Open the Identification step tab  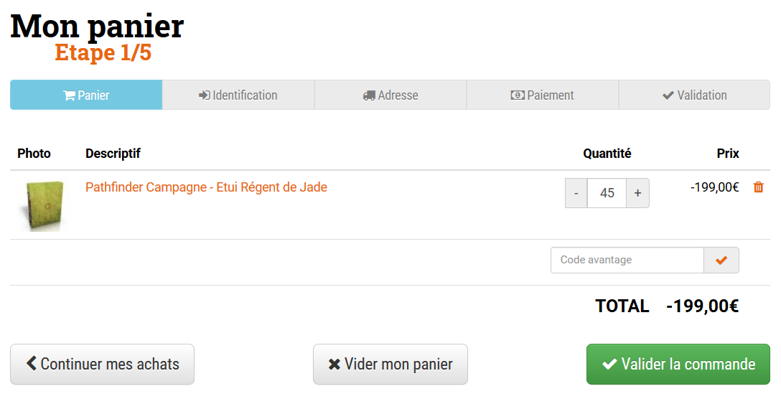tap(238, 95)
